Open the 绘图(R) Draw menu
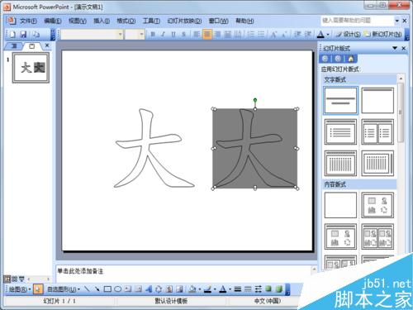Viewport: 413px width, 310px height. (x=20, y=289)
